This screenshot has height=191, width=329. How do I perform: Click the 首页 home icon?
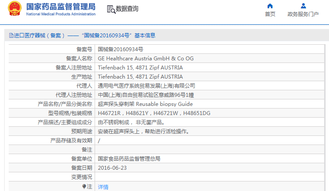[x=270, y=6]
